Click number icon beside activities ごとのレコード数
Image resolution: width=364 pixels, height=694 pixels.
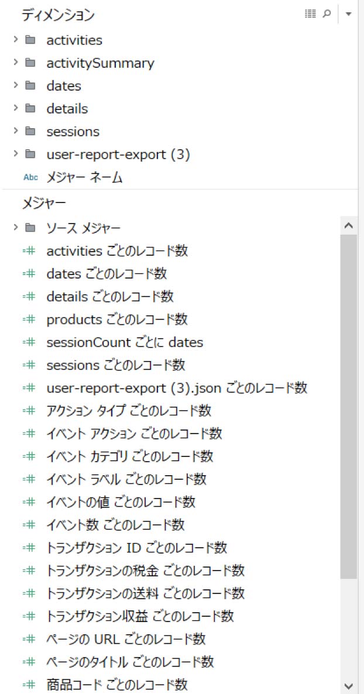point(29,251)
